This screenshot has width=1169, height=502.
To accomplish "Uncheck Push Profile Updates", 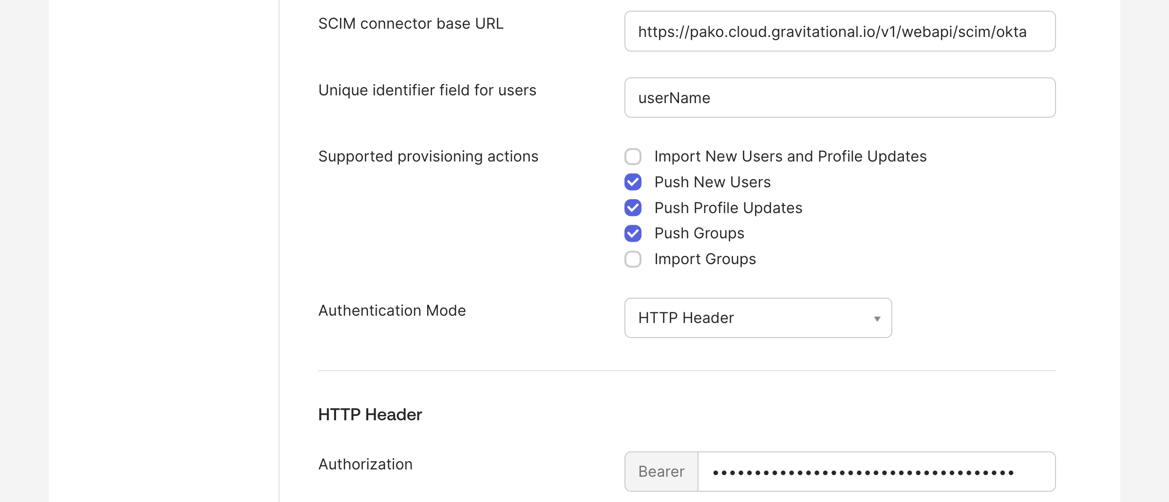I will 633,208.
